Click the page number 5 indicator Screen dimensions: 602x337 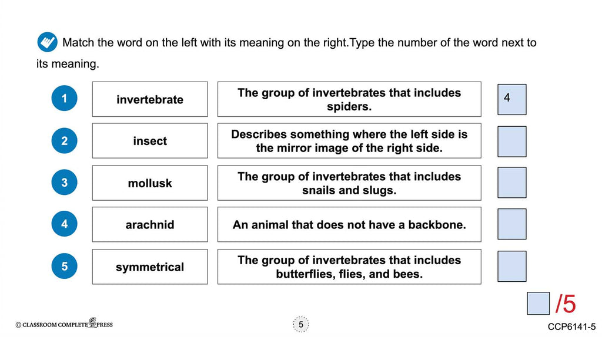point(300,324)
